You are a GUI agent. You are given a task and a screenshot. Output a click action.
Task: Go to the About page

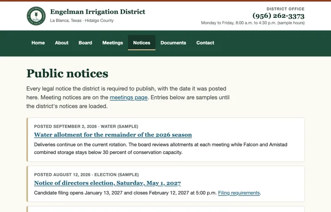pyautogui.click(x=62, y=43)
